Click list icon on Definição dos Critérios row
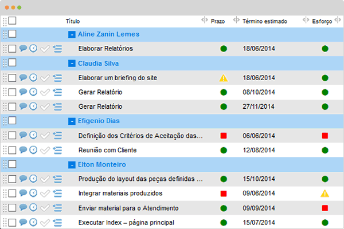Image resolution: width=344 pixels, height=229 pixels. pos(57,136)
